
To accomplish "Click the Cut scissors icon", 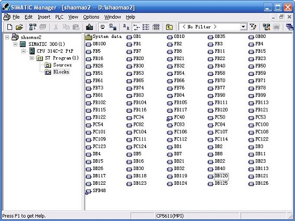I will (56, 27).
